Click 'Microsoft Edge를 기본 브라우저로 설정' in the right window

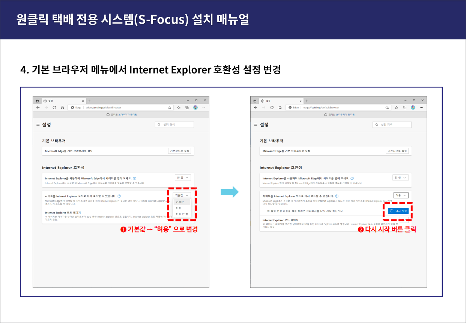(286, 151)
